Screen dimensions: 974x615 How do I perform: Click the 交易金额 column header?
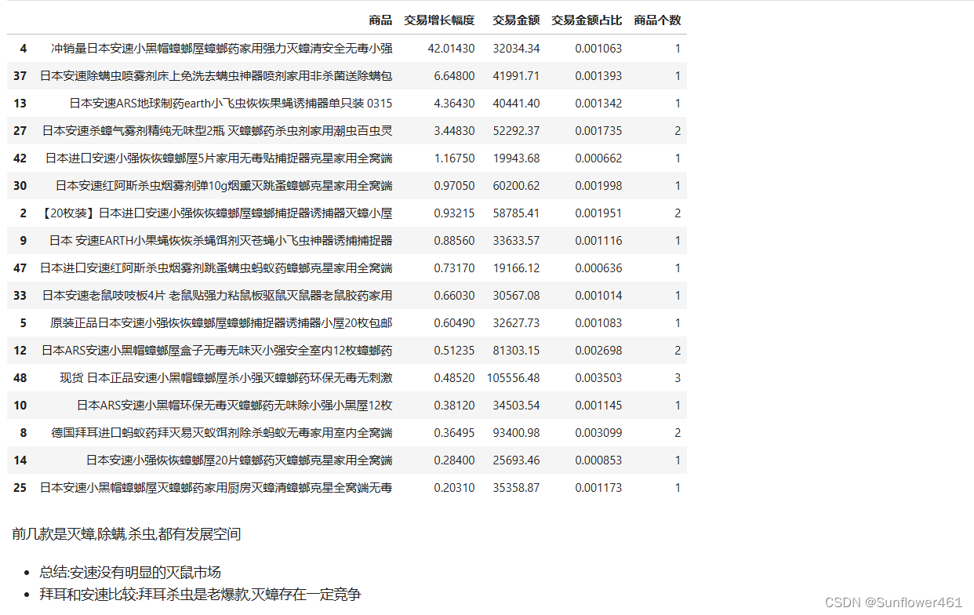point(516,20)
